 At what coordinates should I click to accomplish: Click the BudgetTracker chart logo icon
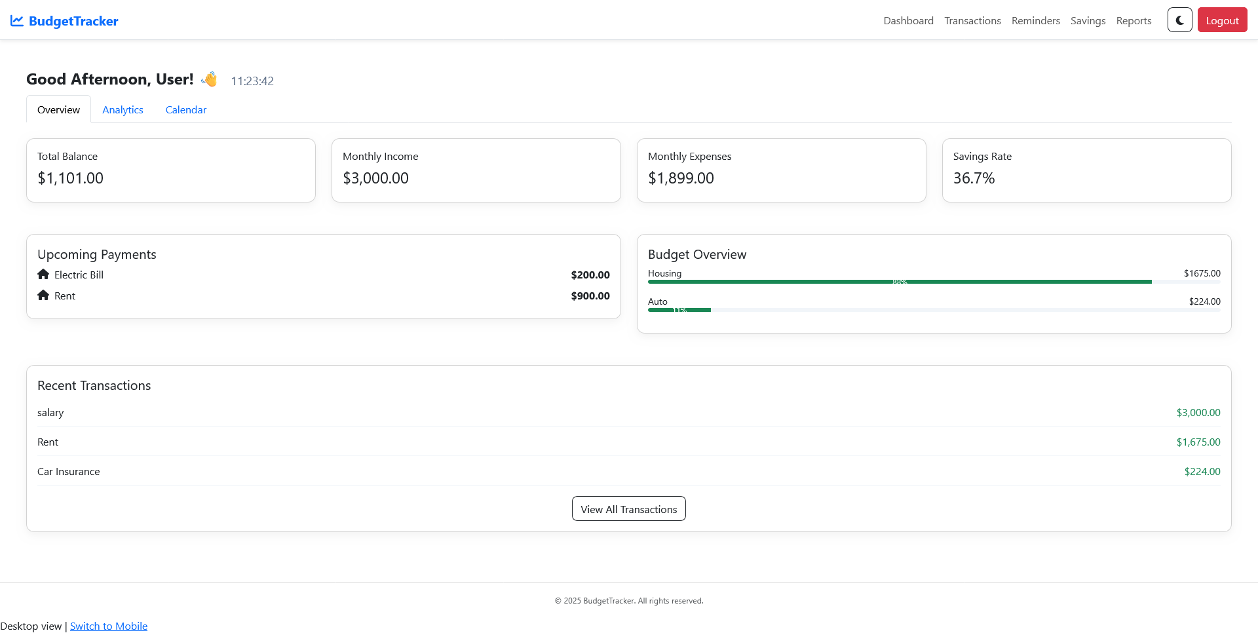tap(17, 21)
